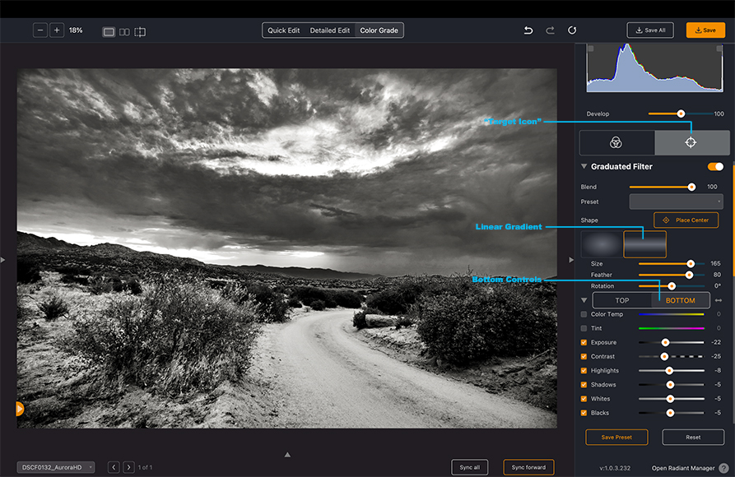This screenshot has width=735, height=477.
Task: Uncheck the Exposure checkbox
Action: pyautogui.click(x=584, y=342)
